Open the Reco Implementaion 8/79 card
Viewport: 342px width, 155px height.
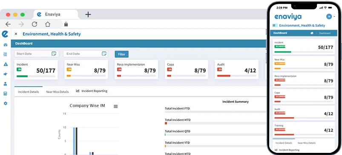coord(136,70)
